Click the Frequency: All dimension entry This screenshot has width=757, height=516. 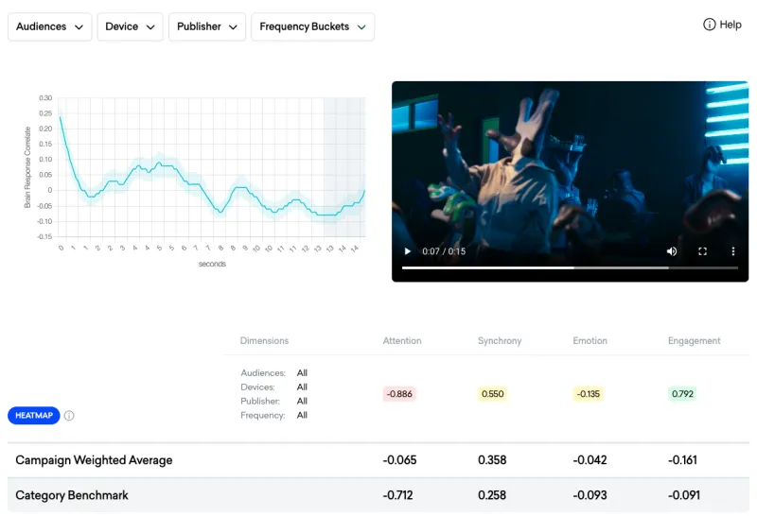(274, 415)
